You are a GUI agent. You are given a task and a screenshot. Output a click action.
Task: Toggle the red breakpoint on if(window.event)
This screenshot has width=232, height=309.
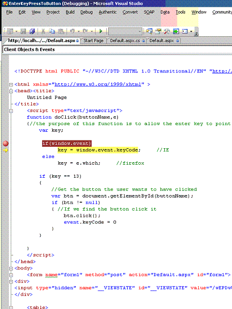coord(5,143)
